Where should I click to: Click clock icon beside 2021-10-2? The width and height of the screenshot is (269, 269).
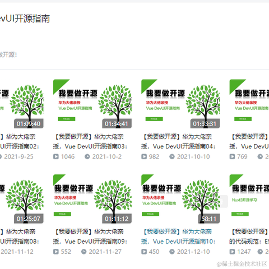[87, 156]
